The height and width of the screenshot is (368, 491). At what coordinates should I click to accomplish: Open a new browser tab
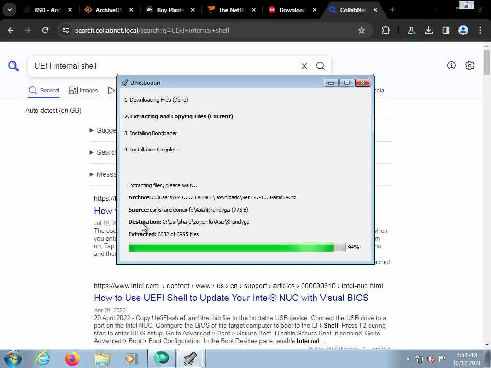[x=393, y=10]
